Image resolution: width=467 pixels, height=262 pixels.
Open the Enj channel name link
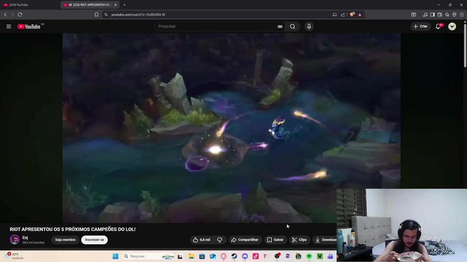(25, 238)
